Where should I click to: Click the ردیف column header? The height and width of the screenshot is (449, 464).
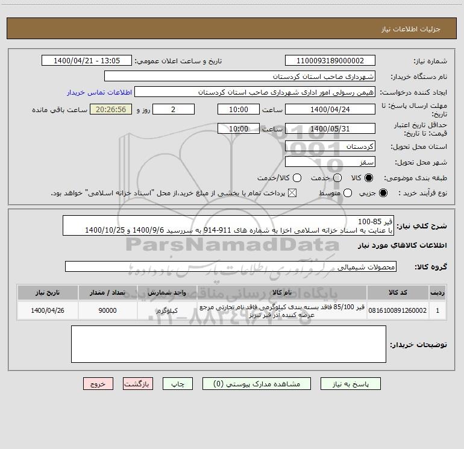pyautogui.click(x=437, y=292)
